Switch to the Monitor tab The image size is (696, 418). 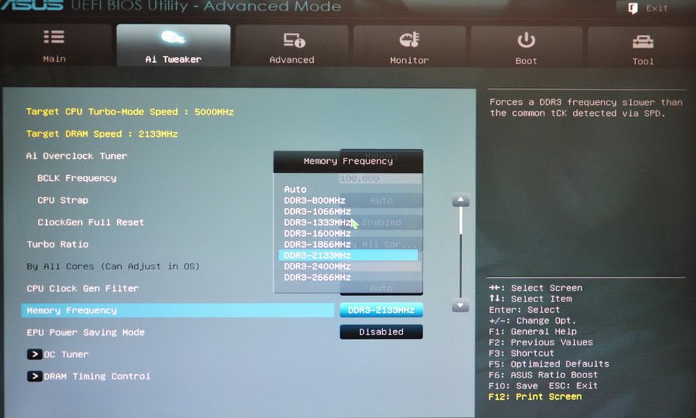(409, 47)
